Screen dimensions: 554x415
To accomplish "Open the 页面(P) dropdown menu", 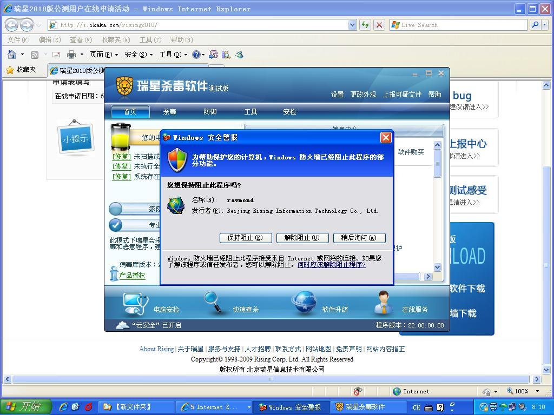I will (x=104, y=55).
